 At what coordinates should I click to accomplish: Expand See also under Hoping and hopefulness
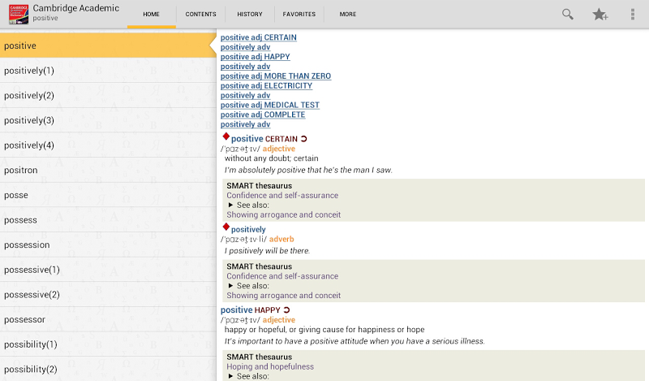coord(248,376)
